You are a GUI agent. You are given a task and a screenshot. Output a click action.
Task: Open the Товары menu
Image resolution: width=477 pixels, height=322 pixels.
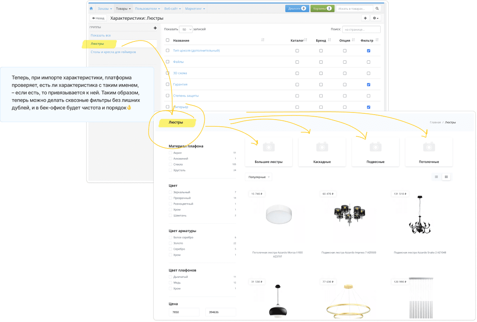pos(123,8)
